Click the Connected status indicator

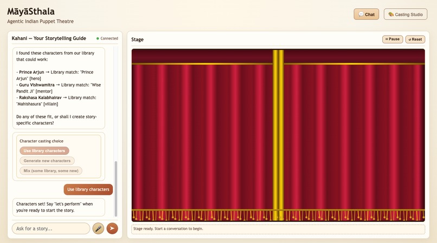[x=107, y=38]
